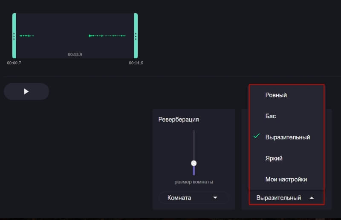
Task: Choose the Бас preset option
Action: point(271,116)
